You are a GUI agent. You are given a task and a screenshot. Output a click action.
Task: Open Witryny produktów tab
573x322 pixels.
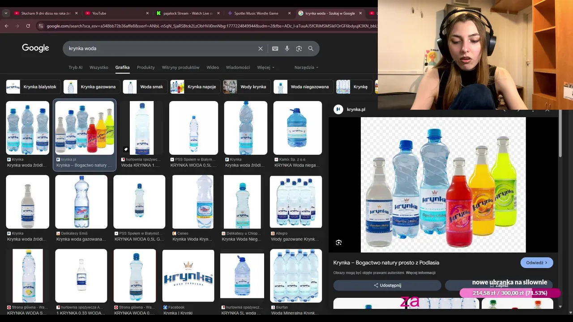pos(180,68)
